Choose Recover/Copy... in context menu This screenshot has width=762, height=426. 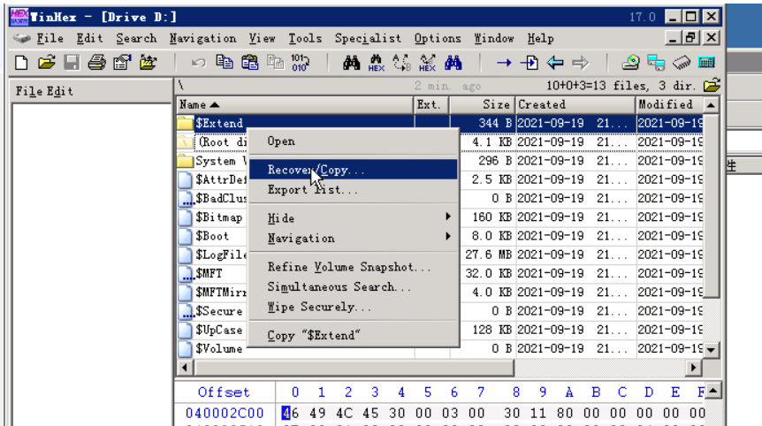pyautogui.click(x=354, y=170)
